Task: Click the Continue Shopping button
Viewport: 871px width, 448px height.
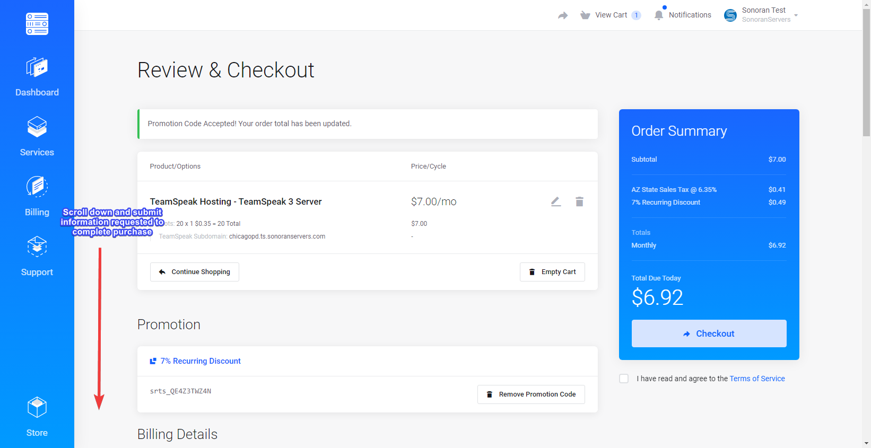Action: pos(195,272)
